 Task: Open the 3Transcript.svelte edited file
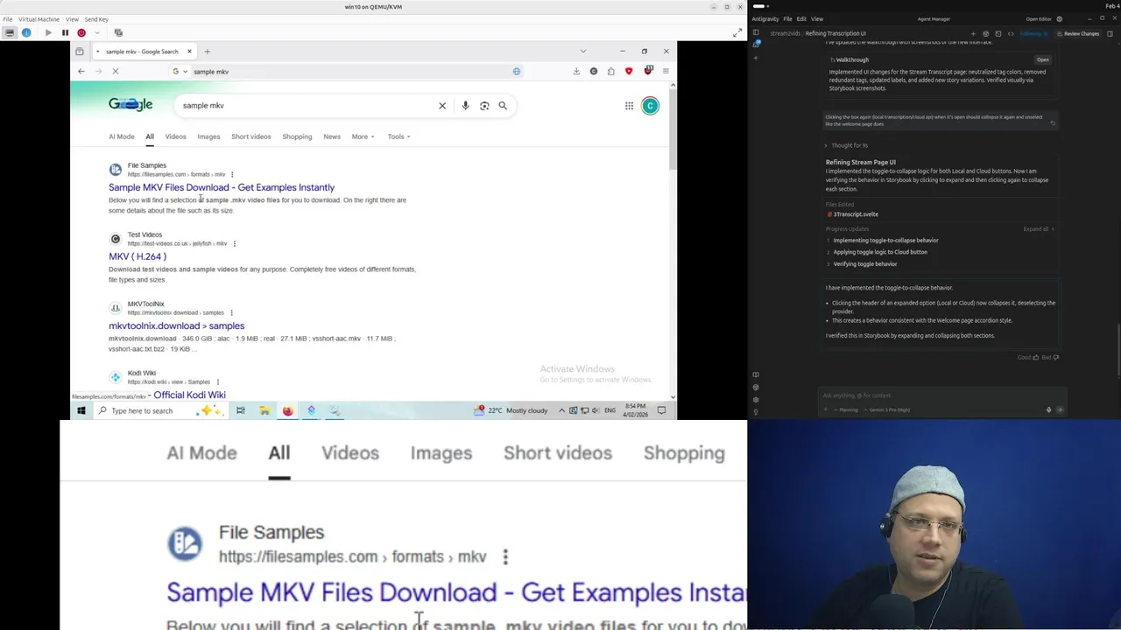tap(852, 214)
